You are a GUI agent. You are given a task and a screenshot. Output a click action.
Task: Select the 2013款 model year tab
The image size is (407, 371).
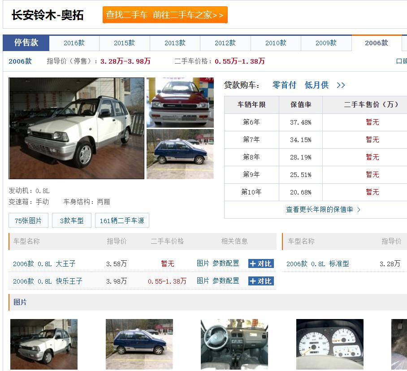click(x=174, y=43)
